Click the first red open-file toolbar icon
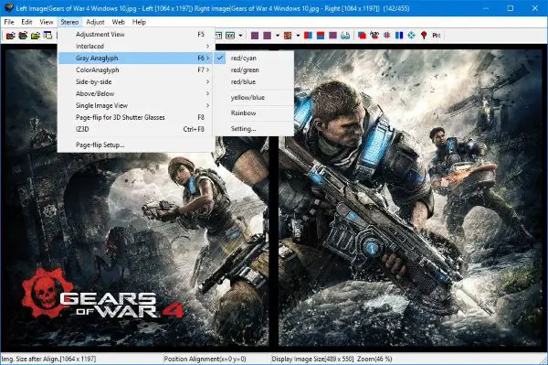Image resolution: width=548 pixels, height=365 pixels. click(10, 36)
